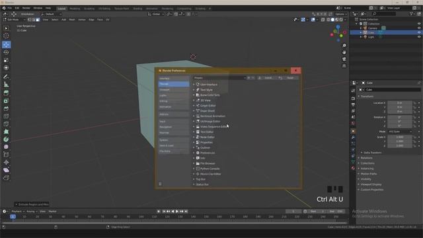The height and width of the screenshot is (238, 423).
Task: Switch to the Shading workspace tab
Action: pos(137,9)
